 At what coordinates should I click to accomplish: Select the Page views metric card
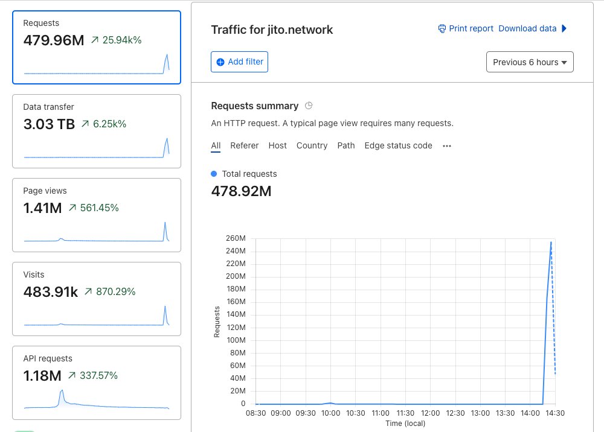[96, 215]
